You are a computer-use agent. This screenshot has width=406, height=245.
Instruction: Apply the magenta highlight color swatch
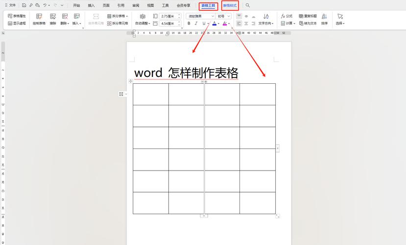tap(224, 24)
